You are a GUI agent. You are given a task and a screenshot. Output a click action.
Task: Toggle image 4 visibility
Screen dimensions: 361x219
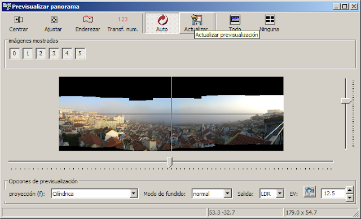pyautogui.click(x=67, y=54)
